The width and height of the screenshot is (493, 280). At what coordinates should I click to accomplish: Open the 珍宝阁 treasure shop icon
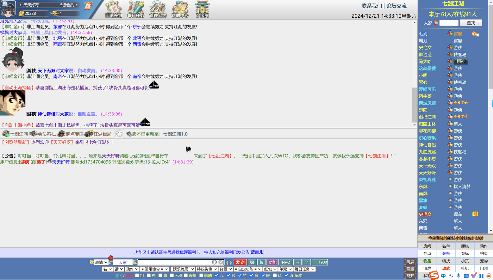202,9
